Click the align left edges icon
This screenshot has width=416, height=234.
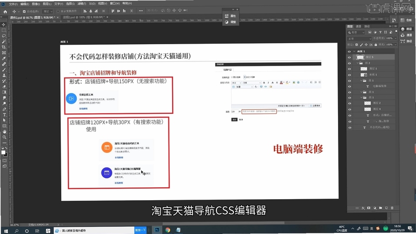click(x=85, y=11)
